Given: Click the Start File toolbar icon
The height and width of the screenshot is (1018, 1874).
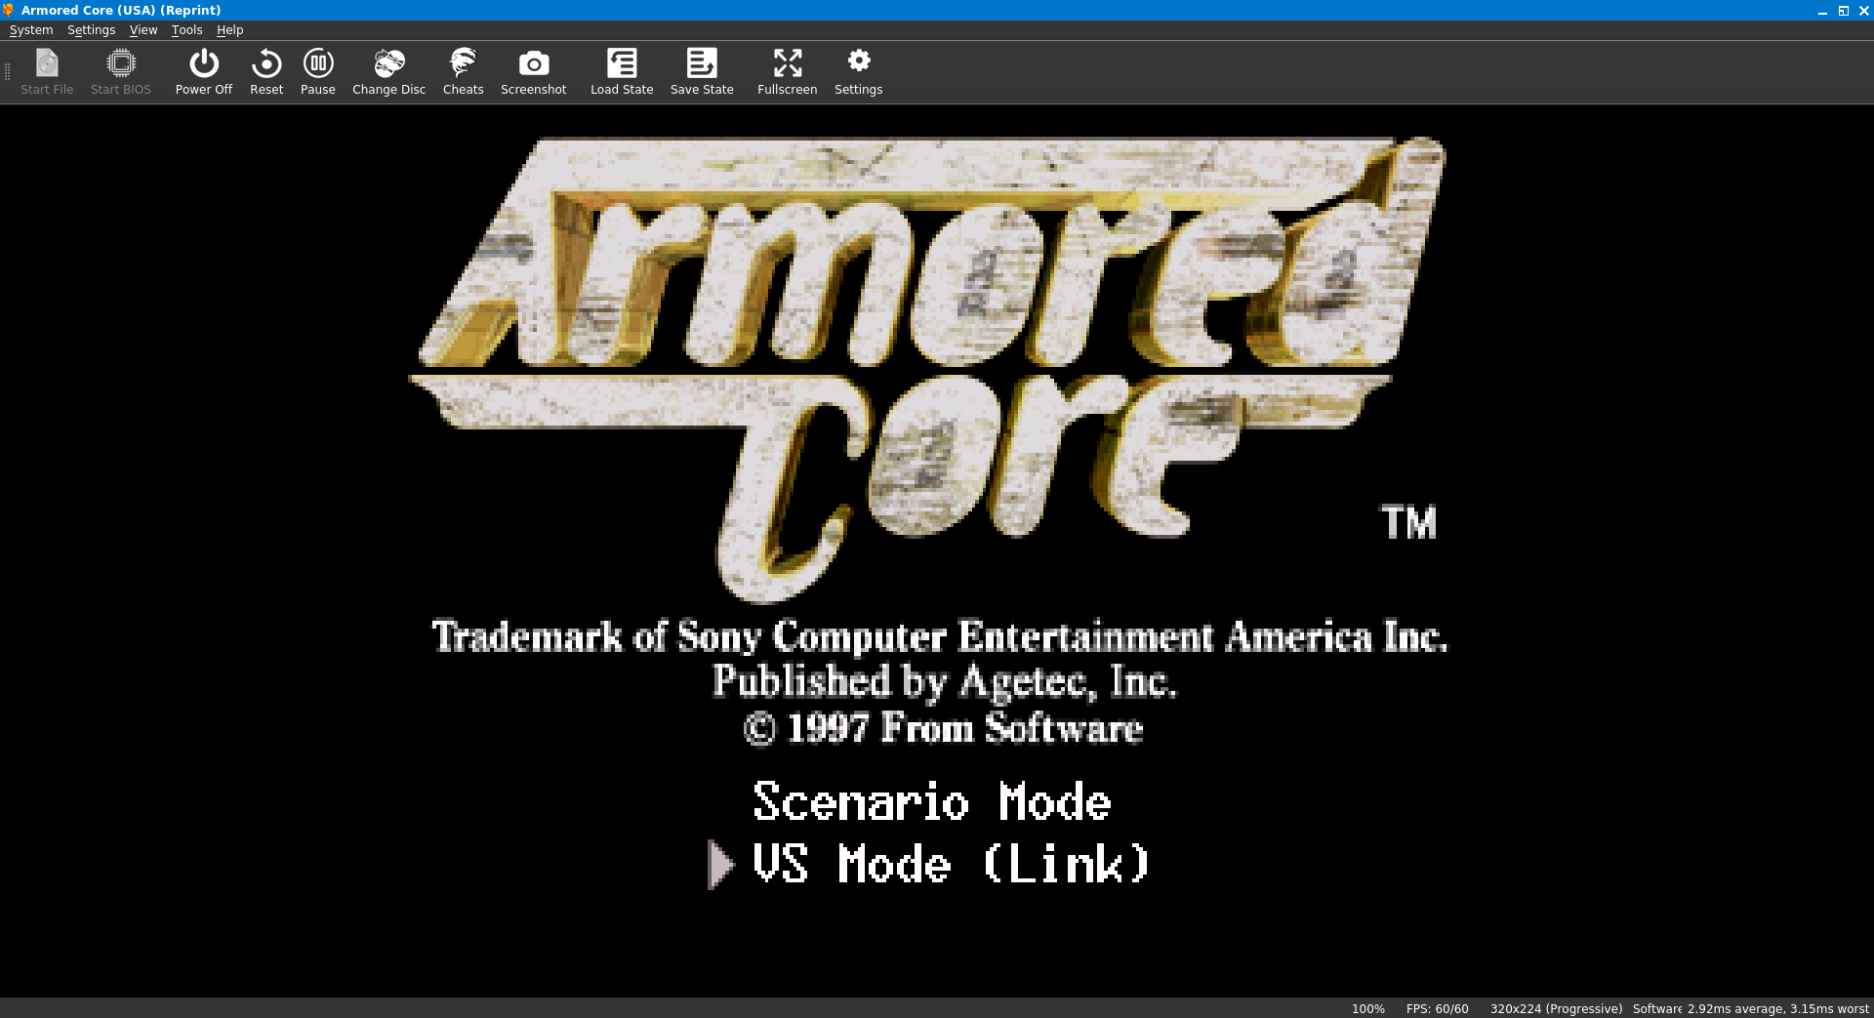Looking at the screenshot, I should tap(47, 72).
